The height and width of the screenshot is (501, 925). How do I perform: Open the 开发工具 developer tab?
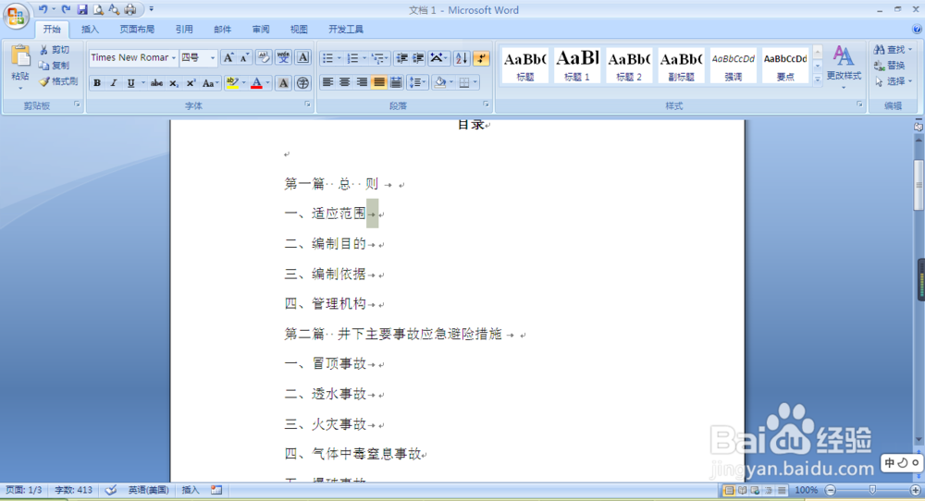(x=346, y=29)
